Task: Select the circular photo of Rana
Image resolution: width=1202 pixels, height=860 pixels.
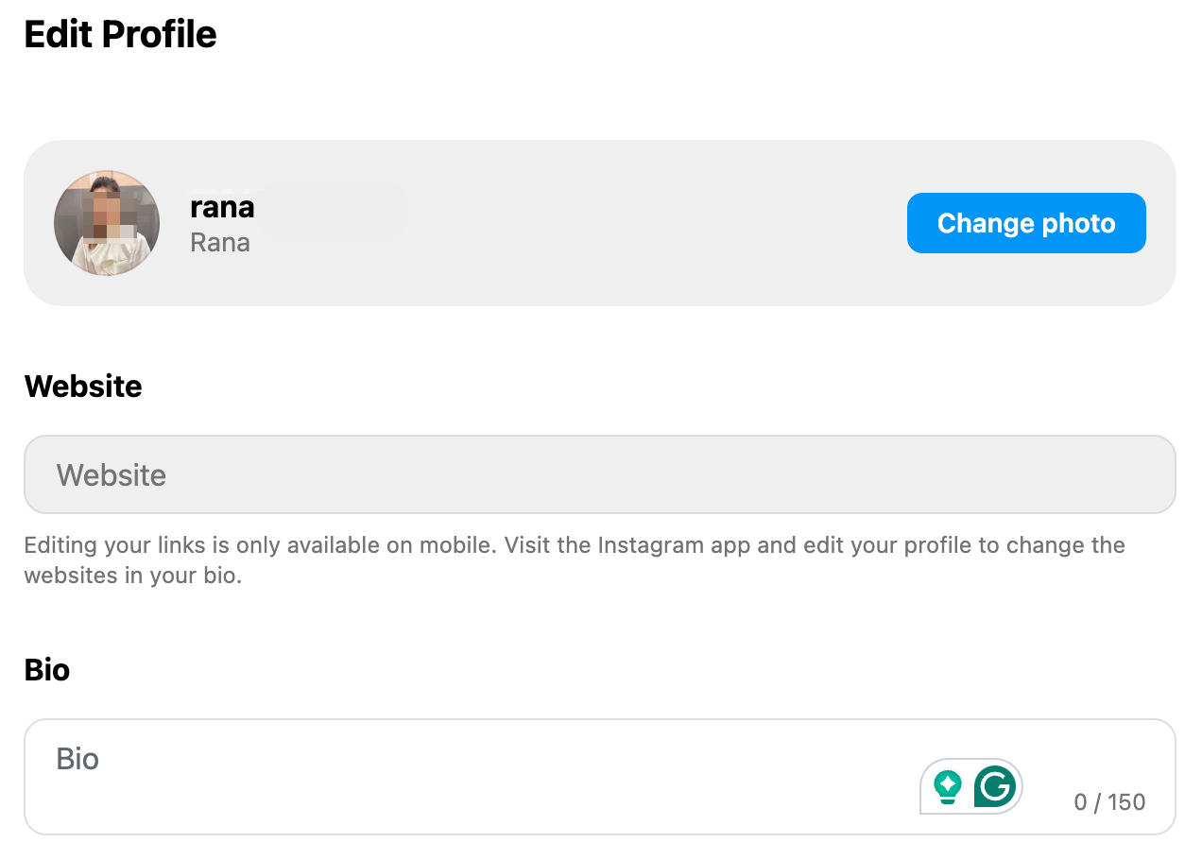Action: click(107, 223)
